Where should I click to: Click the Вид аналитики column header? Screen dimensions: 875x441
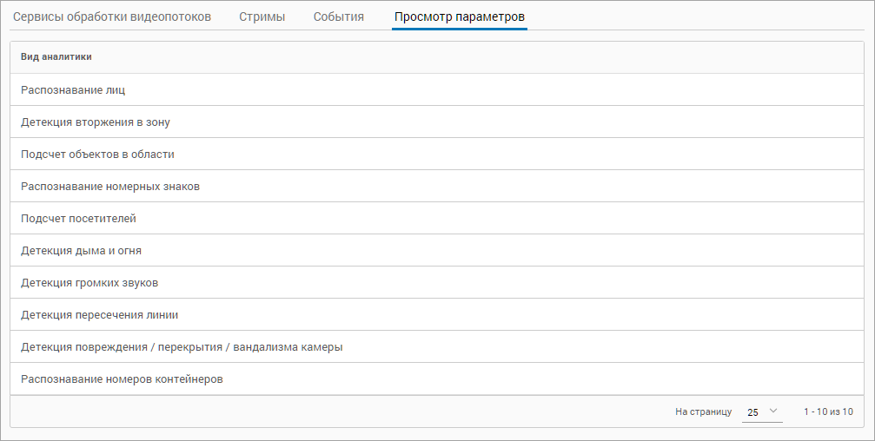click(56, 57)
